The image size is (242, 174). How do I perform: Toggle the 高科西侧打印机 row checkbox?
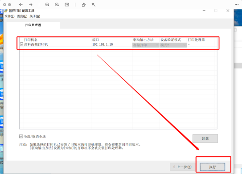click(21, 45)
